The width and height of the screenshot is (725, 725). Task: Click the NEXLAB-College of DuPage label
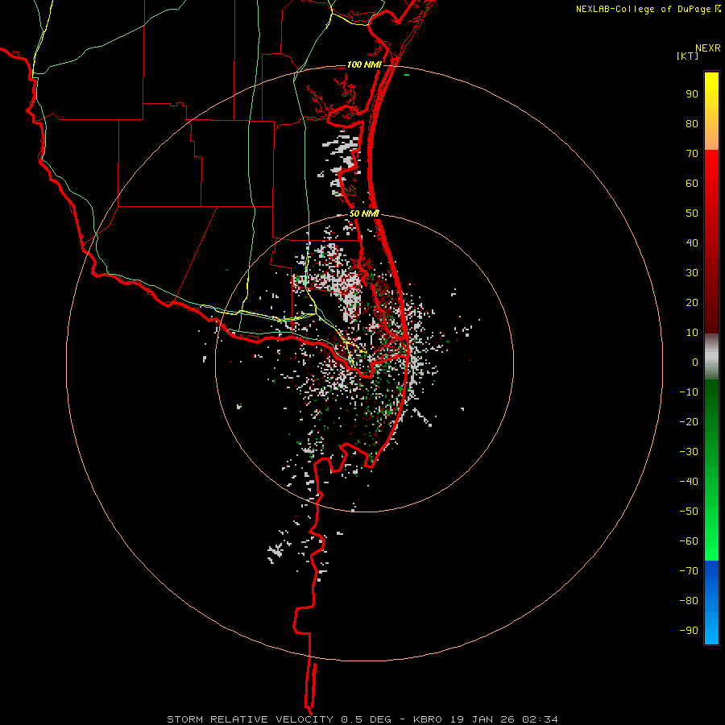[648, 9]
